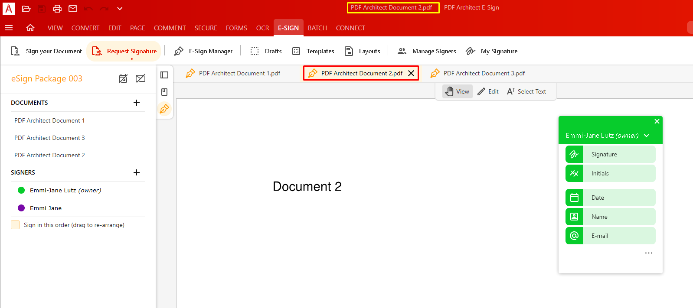Open the CONVERT ribbon tab

coord(85,28)
